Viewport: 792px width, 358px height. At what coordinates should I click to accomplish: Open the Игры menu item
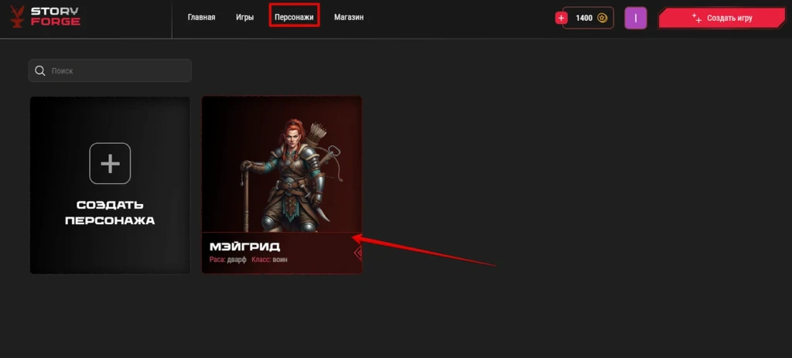coord(244,17)
